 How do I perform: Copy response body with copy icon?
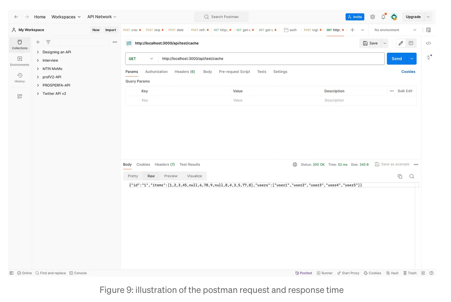click(400, 176)
